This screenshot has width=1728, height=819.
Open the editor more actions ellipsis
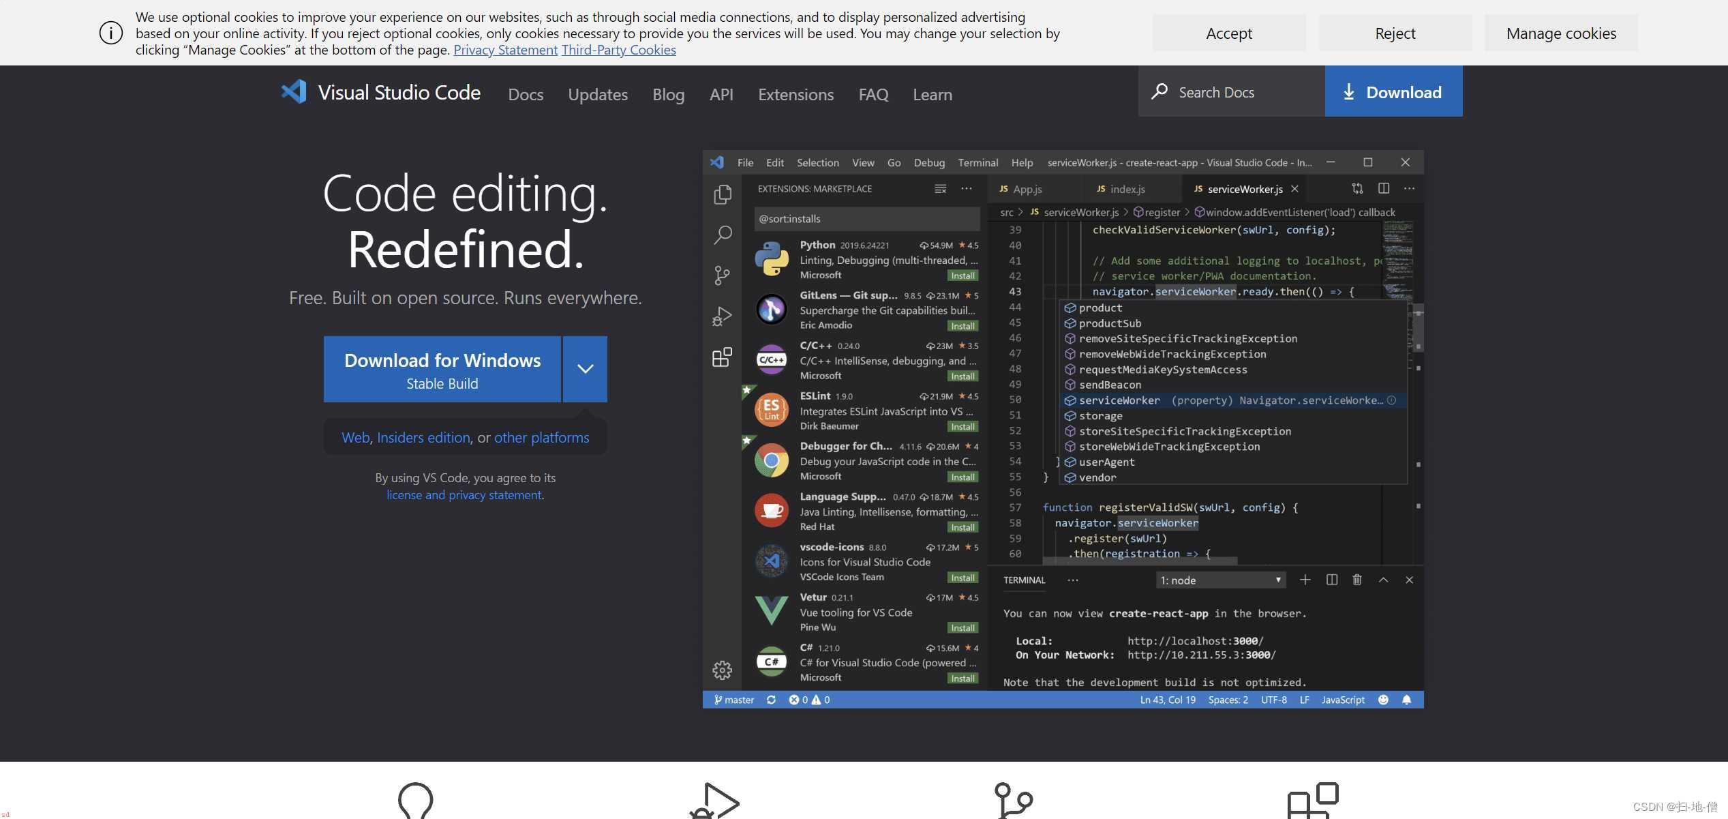pos(1410,189)
